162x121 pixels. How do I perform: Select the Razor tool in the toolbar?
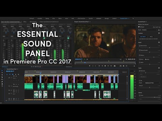(2, 77)
